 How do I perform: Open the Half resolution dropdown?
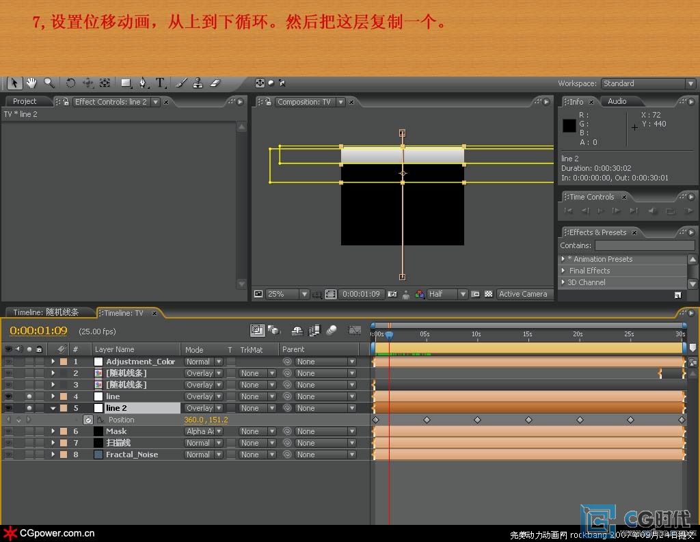tap(447, 294)
